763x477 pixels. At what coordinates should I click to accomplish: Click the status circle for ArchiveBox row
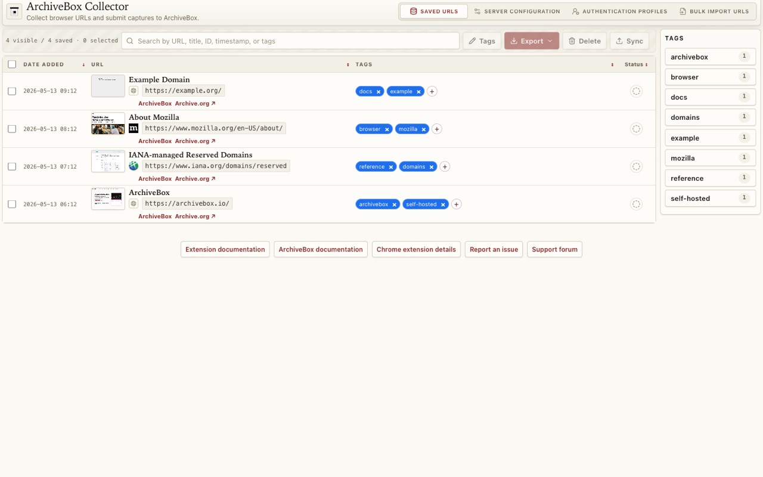point(636,204)
